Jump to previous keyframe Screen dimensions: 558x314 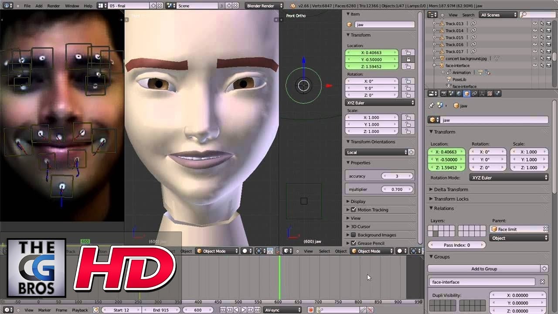[x=229, y=310]
